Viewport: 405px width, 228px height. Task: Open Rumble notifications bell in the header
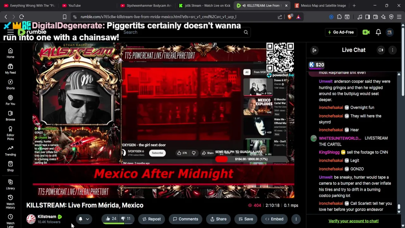[378, 32]
